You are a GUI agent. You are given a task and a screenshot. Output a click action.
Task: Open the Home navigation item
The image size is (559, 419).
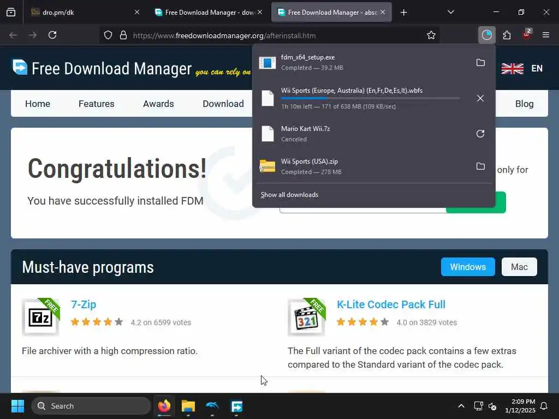(38, 104)
